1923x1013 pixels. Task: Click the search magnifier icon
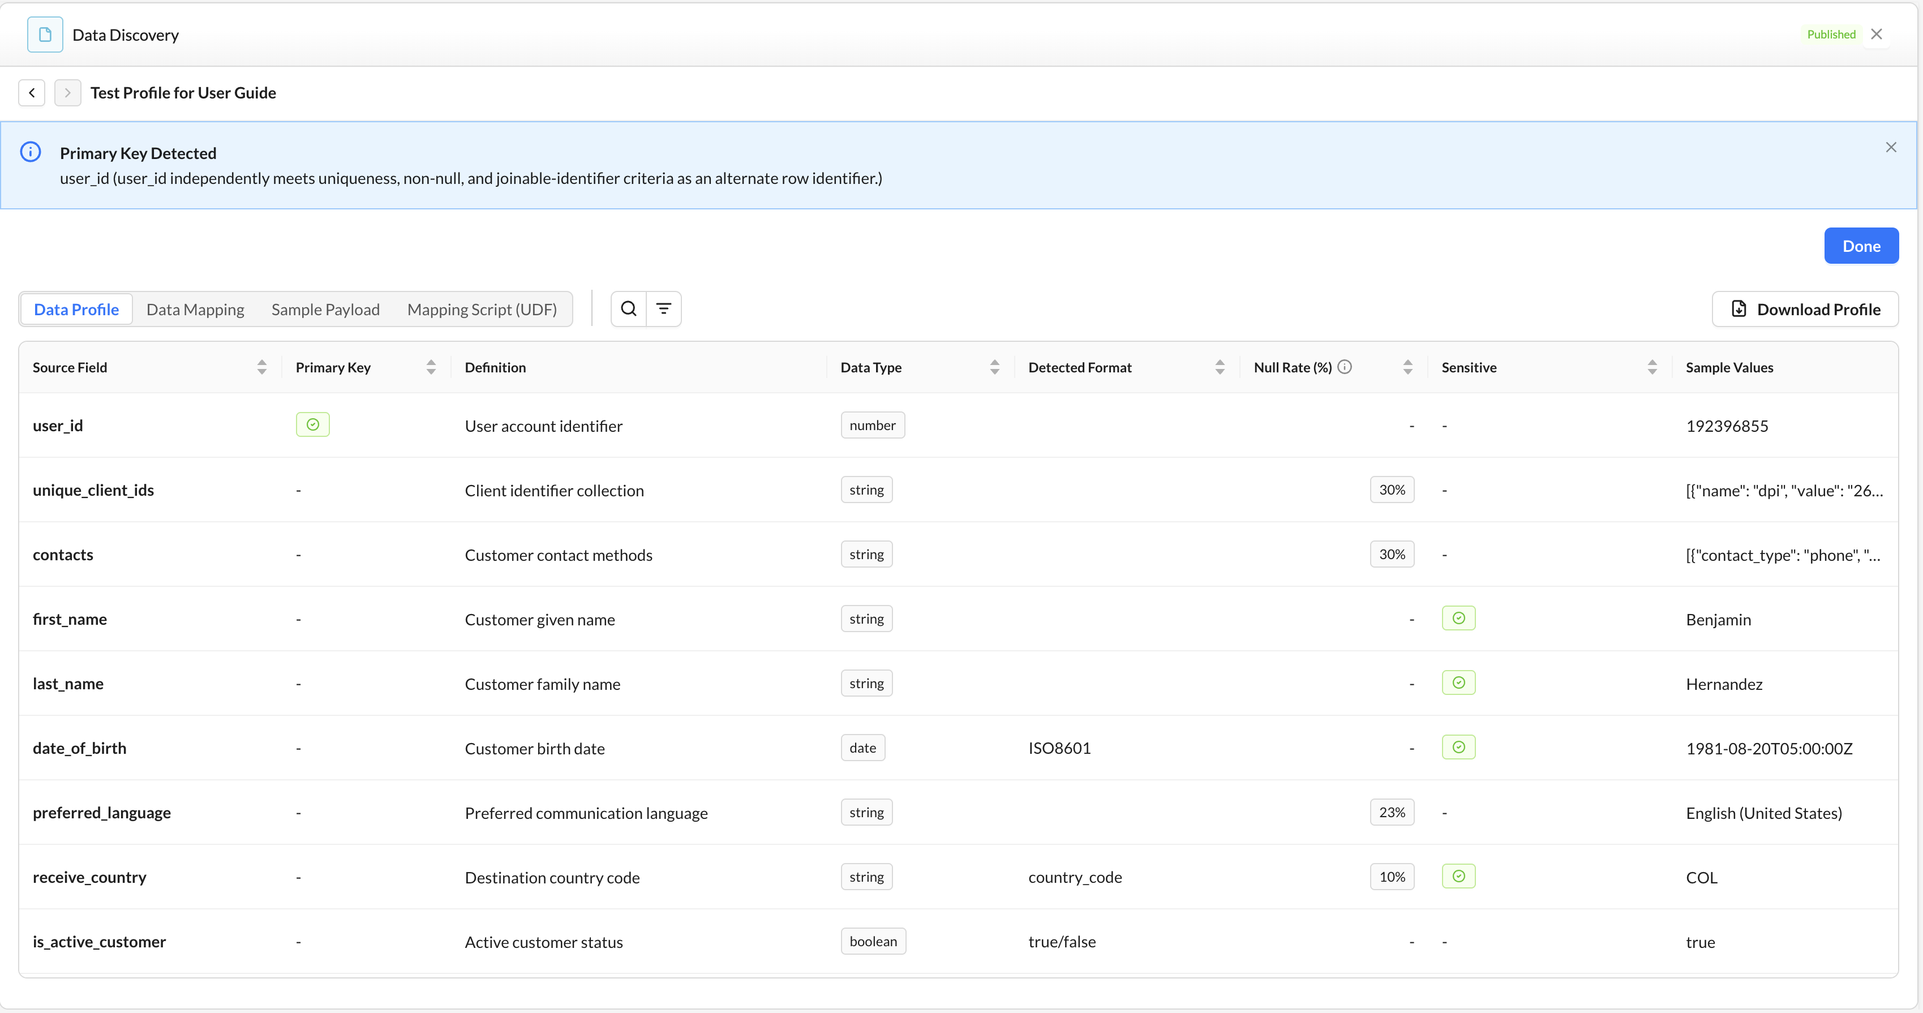click(629, 308)
